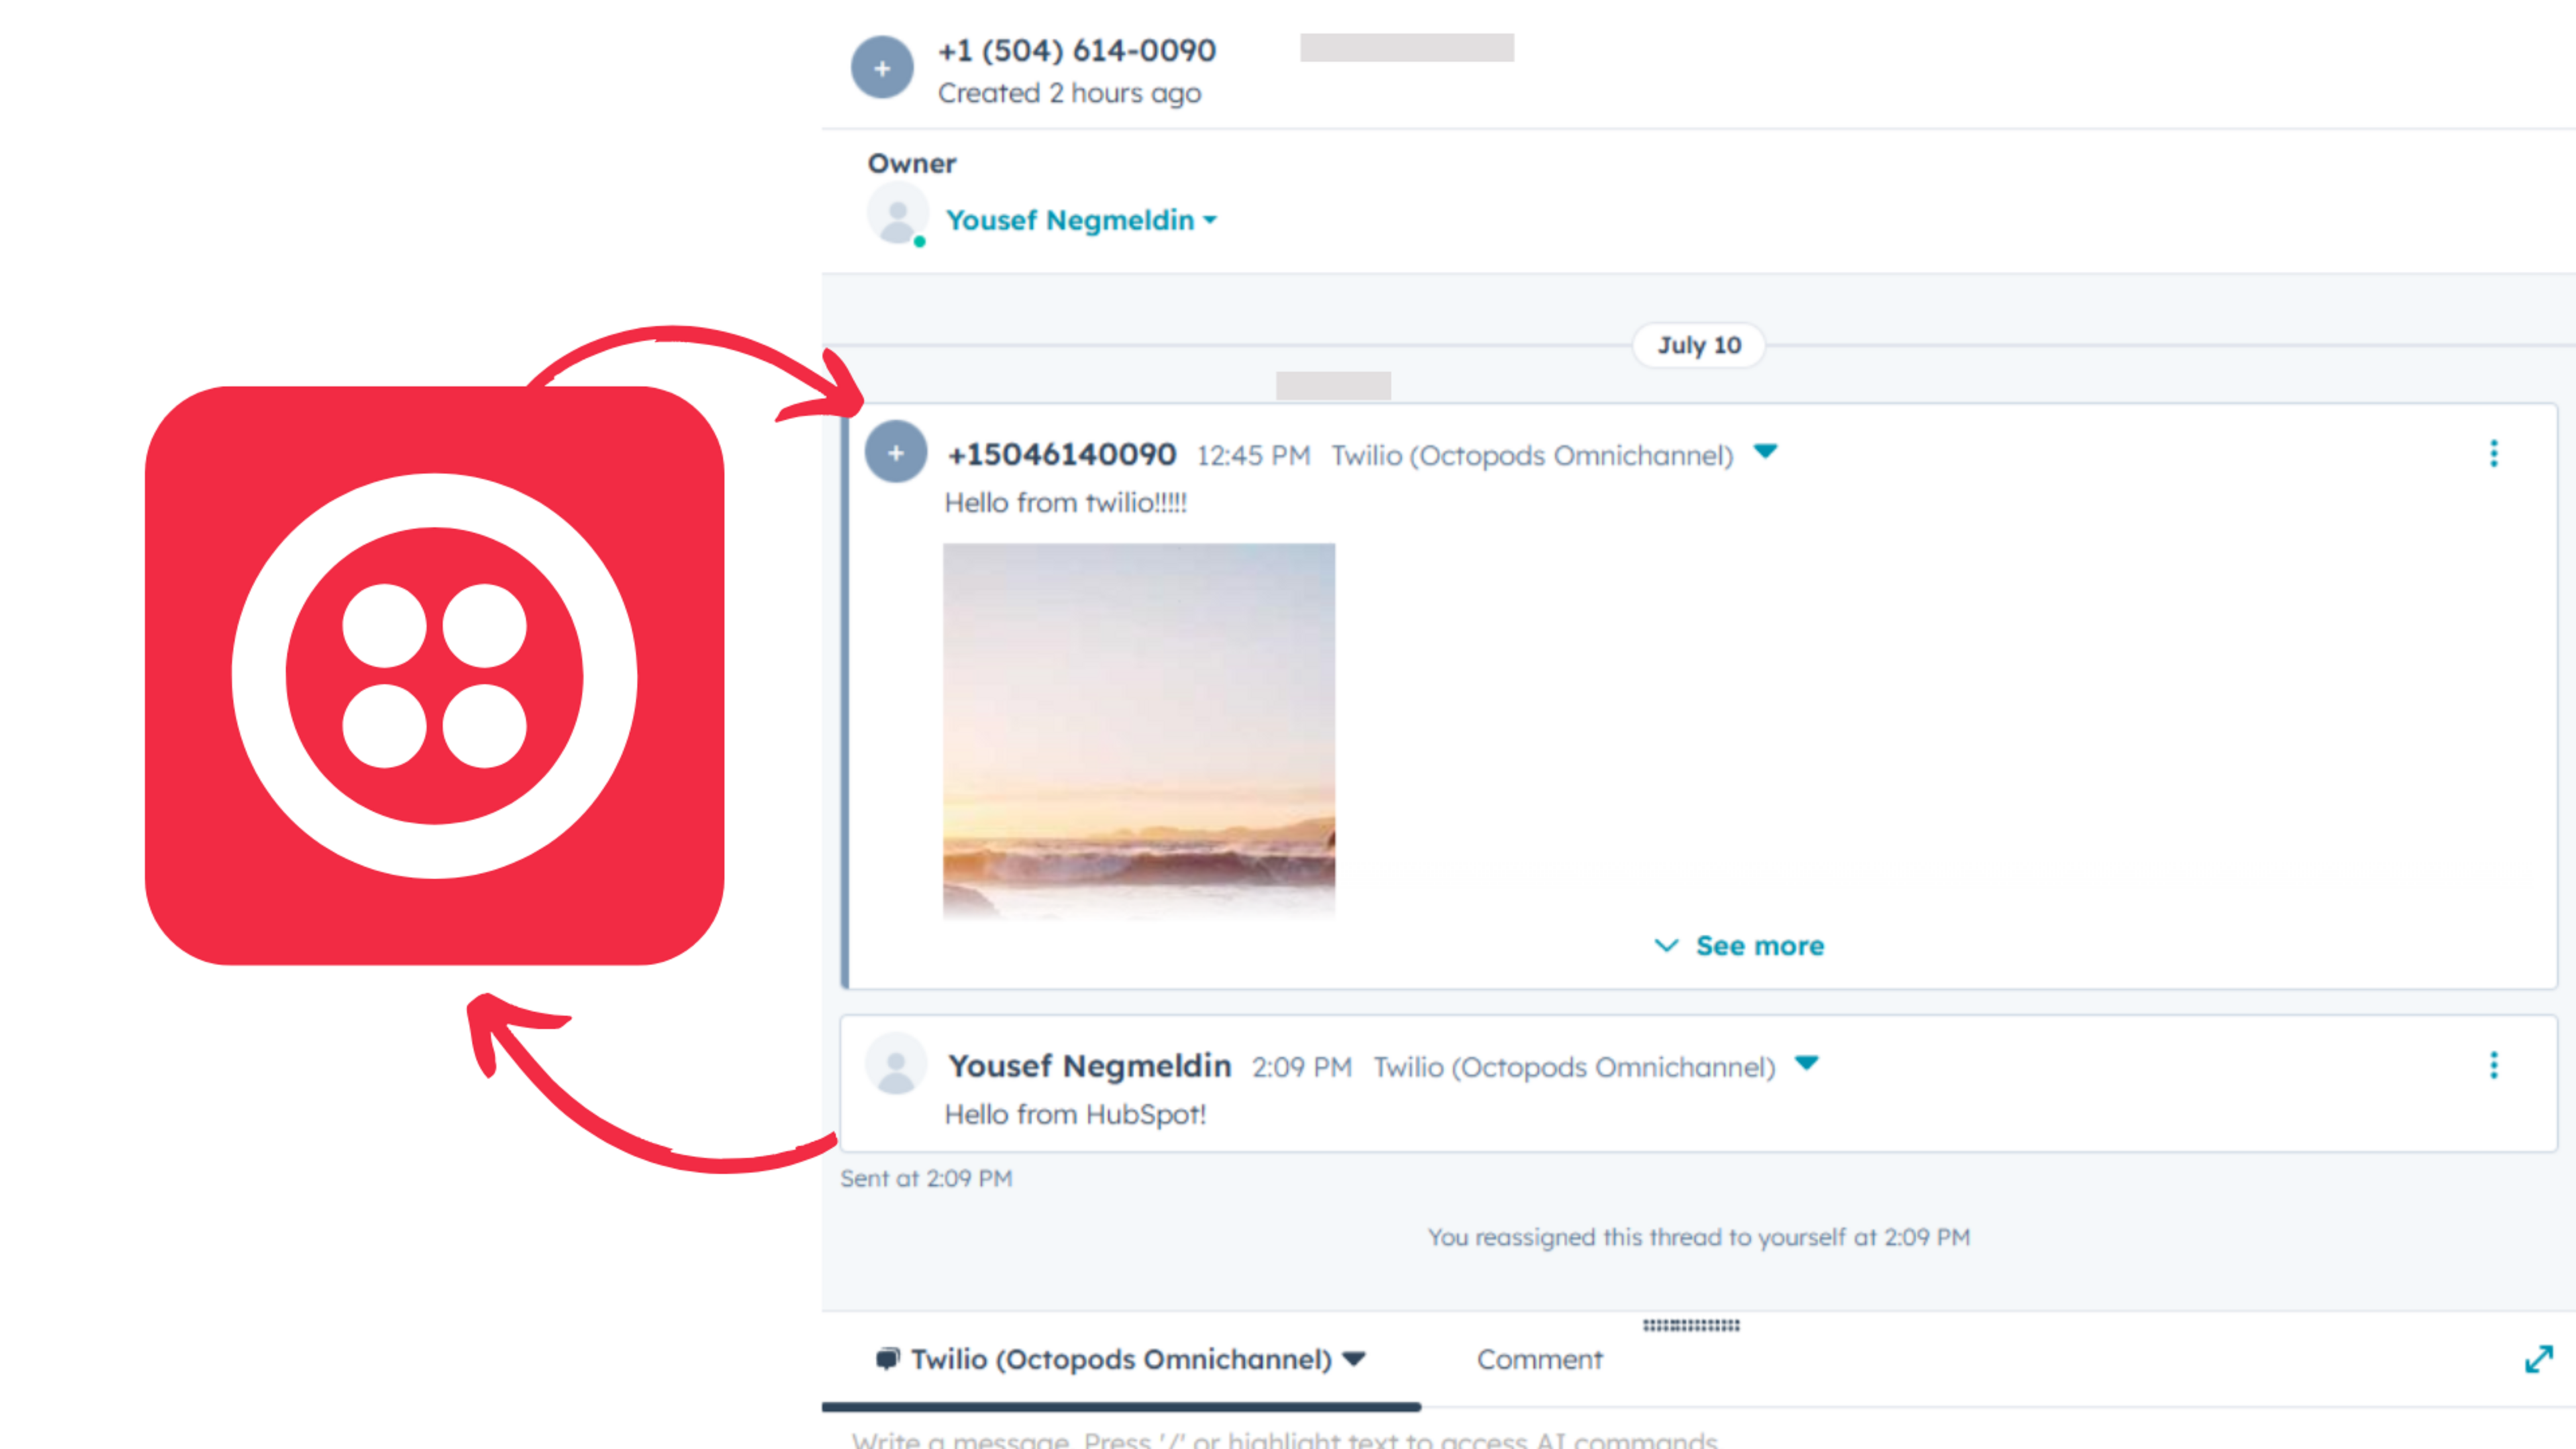Click the avatar next to Yousef Negmeldin's message
Viewport: 2576px width, 1449px height.
coord(895,1064)
